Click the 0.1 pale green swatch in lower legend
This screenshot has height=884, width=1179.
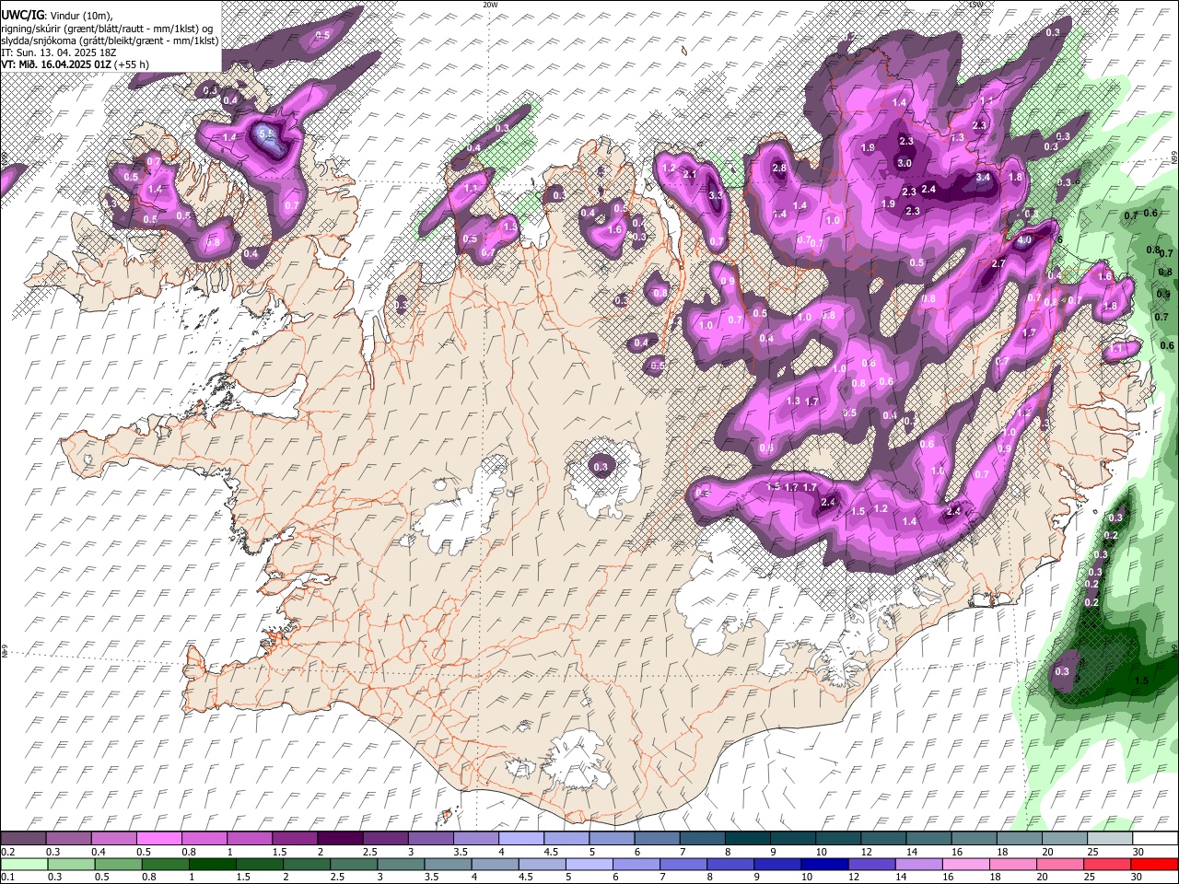(24, 864)
